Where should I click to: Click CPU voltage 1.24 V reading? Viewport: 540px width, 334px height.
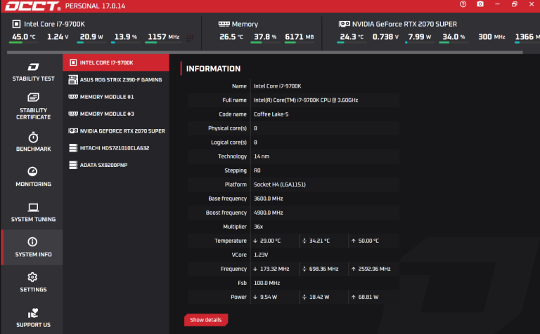58,36
